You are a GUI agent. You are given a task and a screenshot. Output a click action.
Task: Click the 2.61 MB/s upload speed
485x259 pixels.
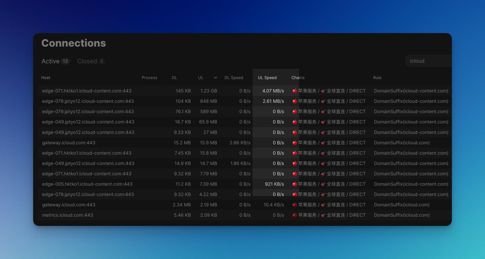click(x=273, y=101)
